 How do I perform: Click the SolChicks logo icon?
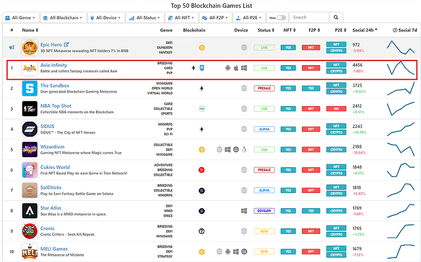pos(30,190)
